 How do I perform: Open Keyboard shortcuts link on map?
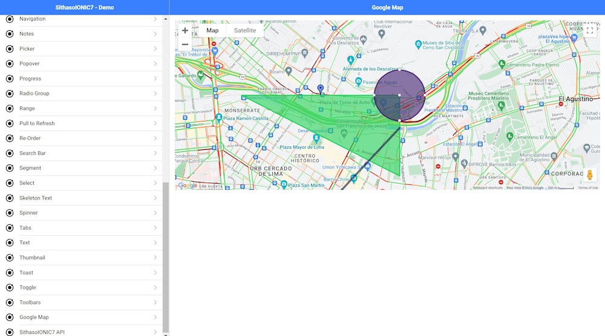488,188
